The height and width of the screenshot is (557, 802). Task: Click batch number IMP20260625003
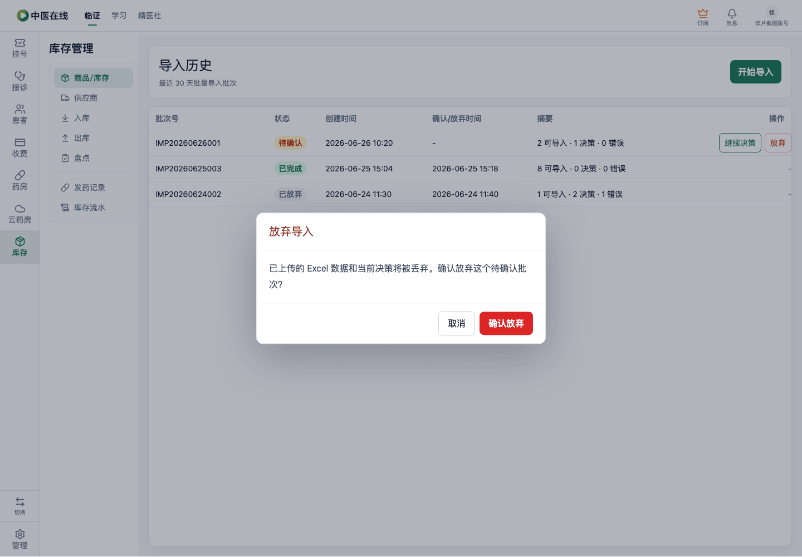click(x=188, y=169)
